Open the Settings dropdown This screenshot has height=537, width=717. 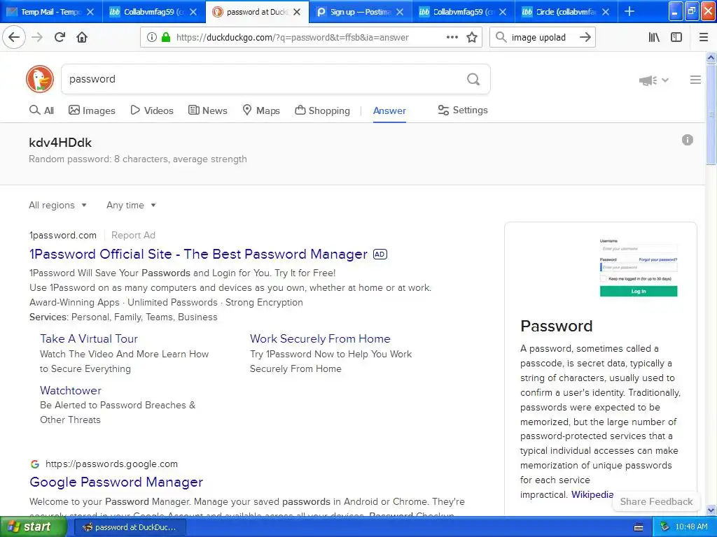pyautogui.click(x=463, y=110)
